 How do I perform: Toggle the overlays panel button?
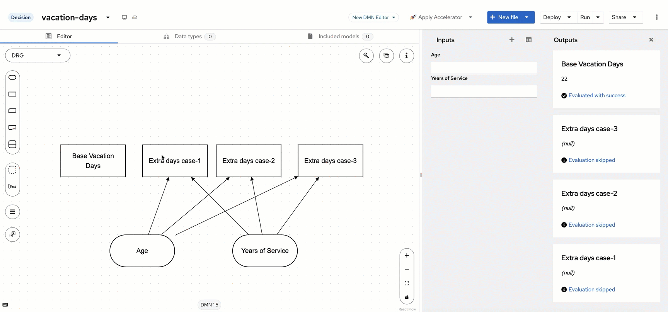click(x=386, y=56)
